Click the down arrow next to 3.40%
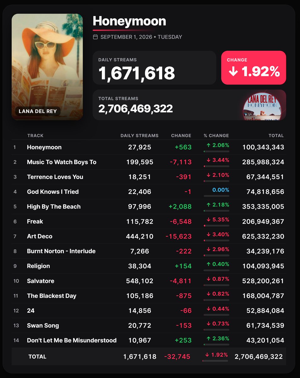This screenshot has height=378, width=300. tap(208, 234)
